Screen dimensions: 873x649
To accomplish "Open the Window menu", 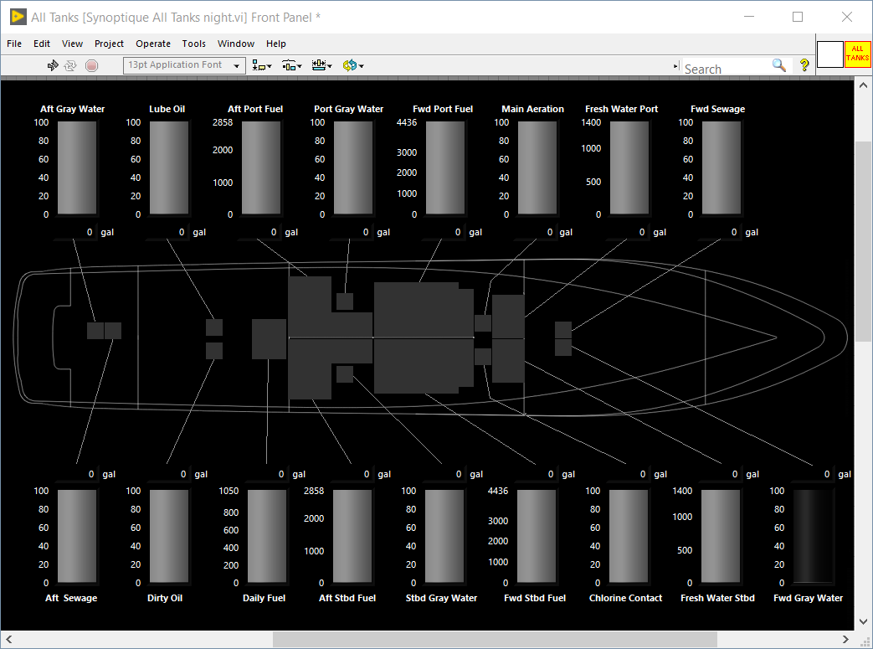I will click(x=235, y=44).
